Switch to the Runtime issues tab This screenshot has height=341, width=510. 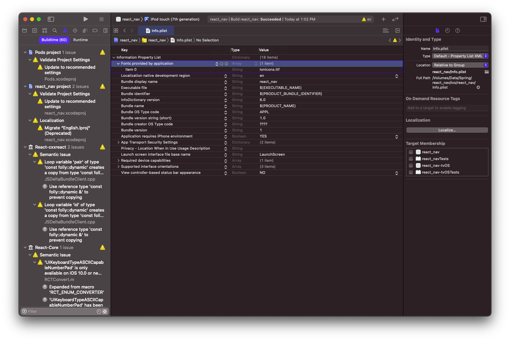[x=80, y=40]
